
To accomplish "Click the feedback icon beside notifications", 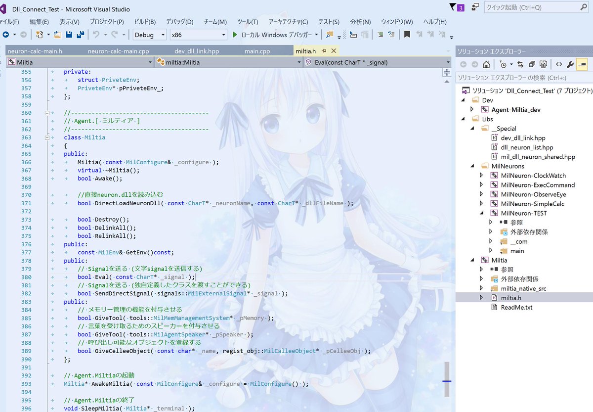I will click(x=475, y=7).
